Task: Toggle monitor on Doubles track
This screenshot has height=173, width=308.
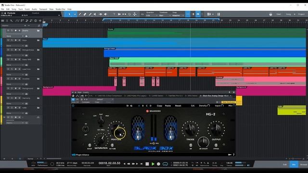Action: (19, 79)
